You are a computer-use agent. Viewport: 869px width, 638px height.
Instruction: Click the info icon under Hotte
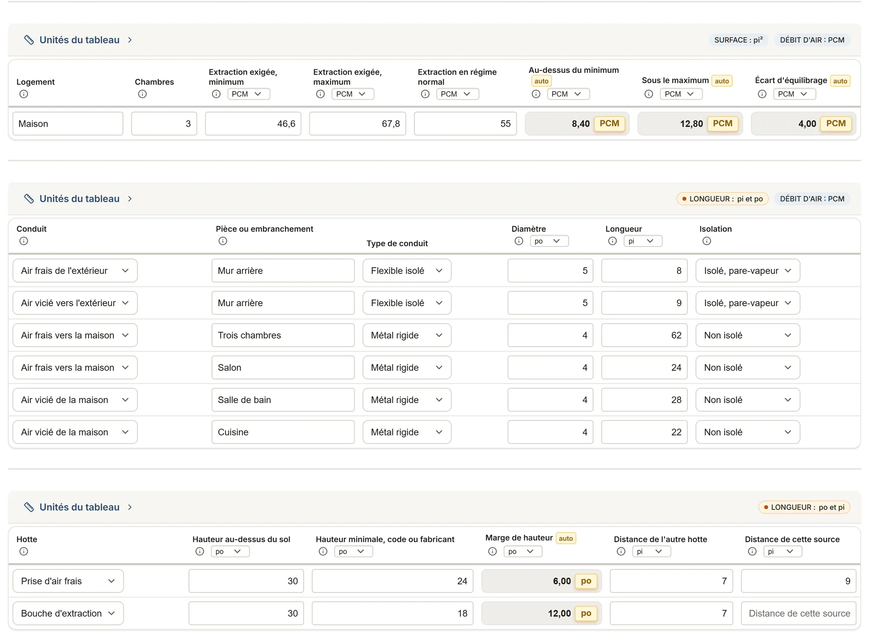click(x=24, y=551)
